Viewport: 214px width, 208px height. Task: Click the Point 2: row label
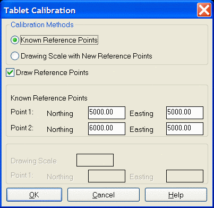(22, 128)
